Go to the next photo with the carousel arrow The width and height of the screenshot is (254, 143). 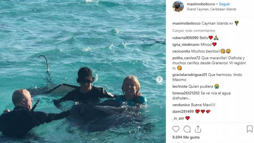coord(159,79)
